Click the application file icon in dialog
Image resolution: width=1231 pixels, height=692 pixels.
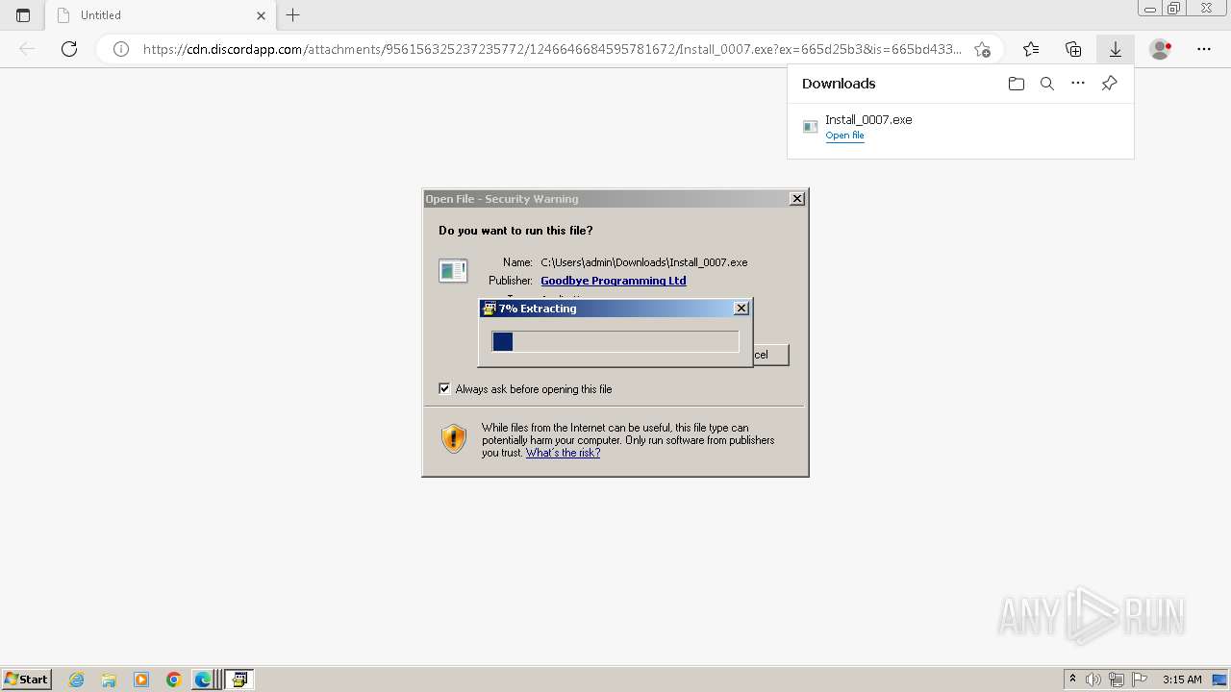point(453,271)
